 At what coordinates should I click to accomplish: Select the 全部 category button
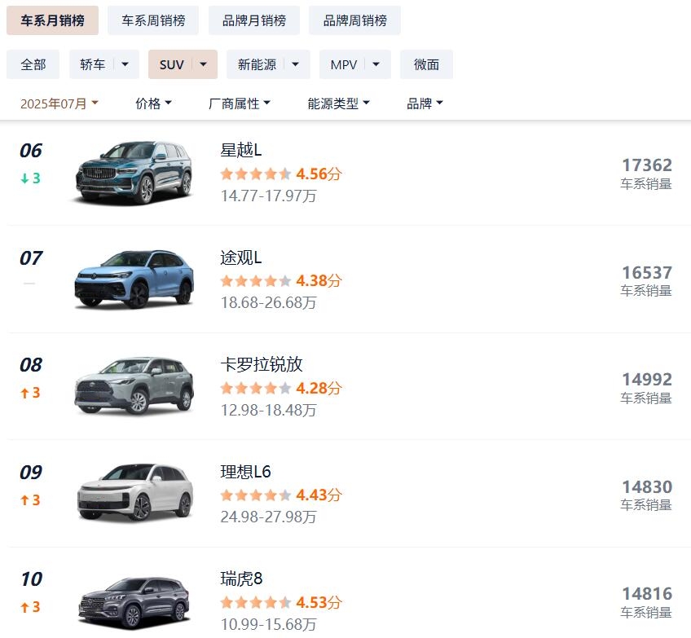[33, 64]
